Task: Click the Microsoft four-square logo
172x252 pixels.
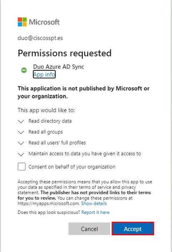Action: 22,22
